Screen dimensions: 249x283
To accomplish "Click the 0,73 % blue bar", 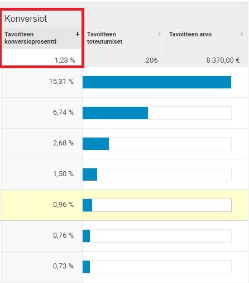I will (86, 267).
